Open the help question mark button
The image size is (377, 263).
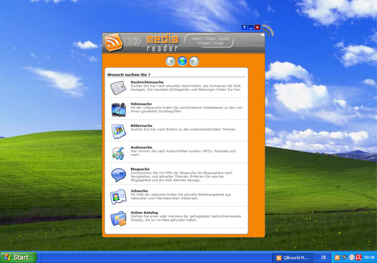coord(244,28)
